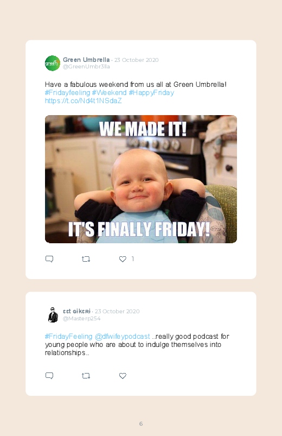Click the reply icon under Green Umbrella tweet
This screenshot has width=282, height=436.
point(49,259)
